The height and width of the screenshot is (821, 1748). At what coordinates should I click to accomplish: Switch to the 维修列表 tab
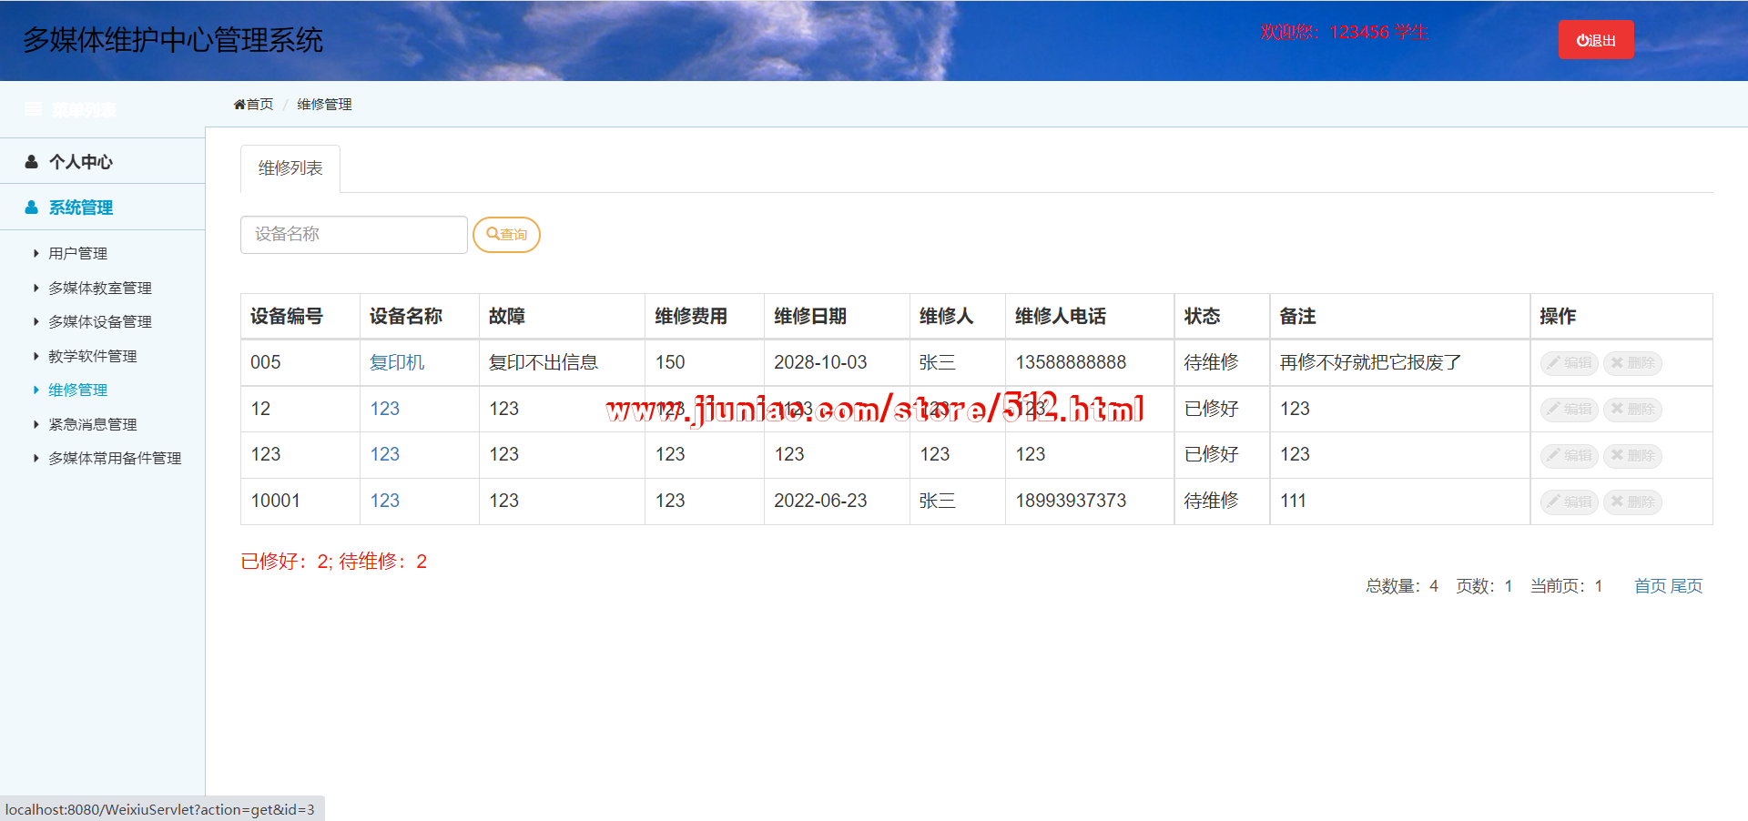[x=290, y=168]
